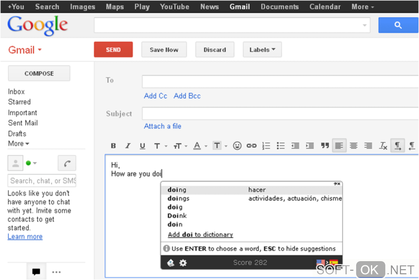
Task: Open the font family picker
Action: click(x=160, y=146)
